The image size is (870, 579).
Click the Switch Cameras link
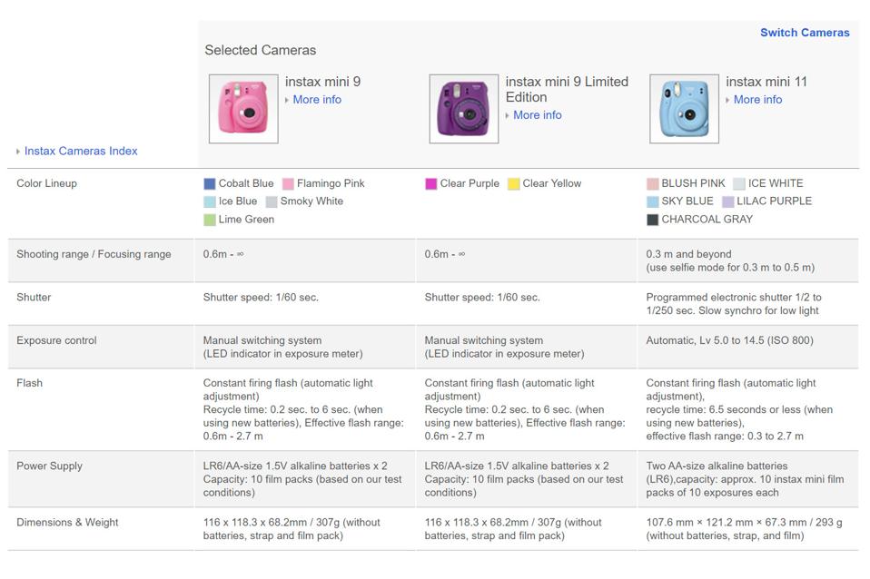(805, 33)
